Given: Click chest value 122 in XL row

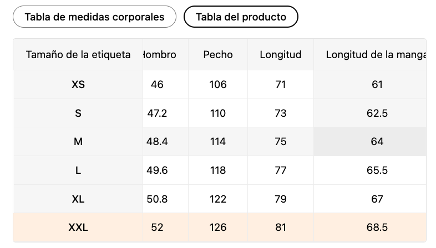Looking at the screenshot, I should pos(218,199).
